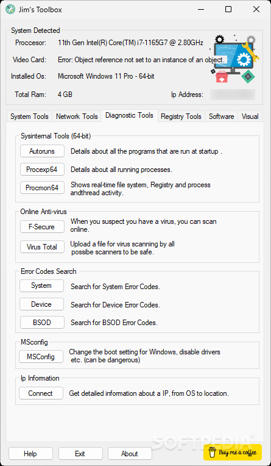This screenshot has height=466, width=271.
Task: Open Virus Total file scanner
Action: 42,247
